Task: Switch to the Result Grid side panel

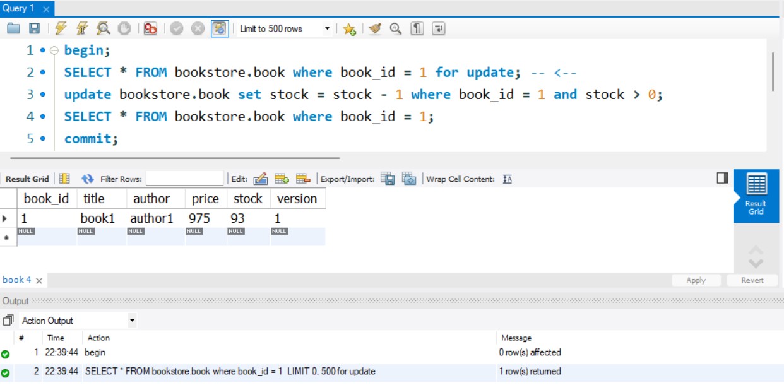Action: (x=756, y=196)
